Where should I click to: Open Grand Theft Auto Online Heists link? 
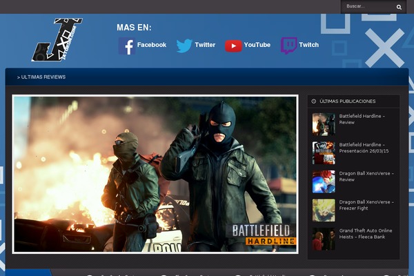pos(366,234)
